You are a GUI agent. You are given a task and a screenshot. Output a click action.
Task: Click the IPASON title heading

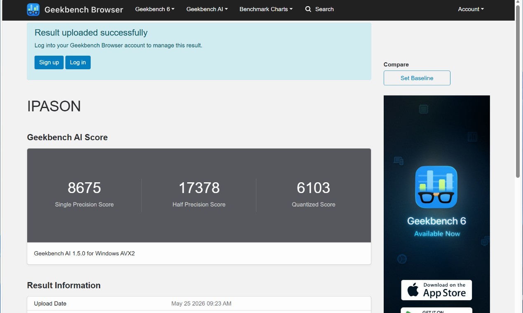[54, 106]
